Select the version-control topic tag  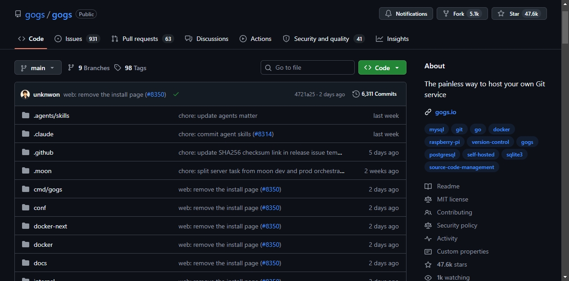pyautogui.click(x=490, y=142)
